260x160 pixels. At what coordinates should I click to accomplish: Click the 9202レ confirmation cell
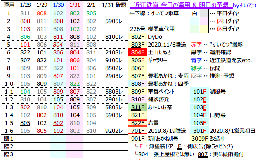click(x=114, y=131)
